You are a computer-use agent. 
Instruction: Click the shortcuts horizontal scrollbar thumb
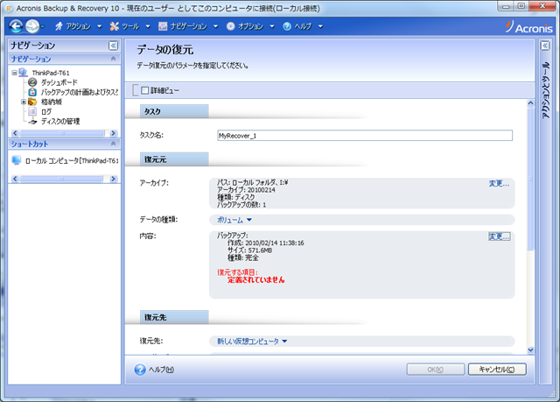tap(61, 179)
